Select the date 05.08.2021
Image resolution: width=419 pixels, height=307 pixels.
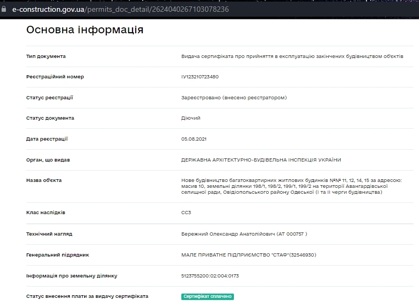tap(194, 139)
